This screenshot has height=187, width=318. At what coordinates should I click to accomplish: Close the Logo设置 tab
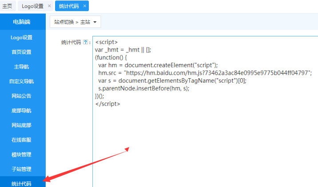[49, 6]
